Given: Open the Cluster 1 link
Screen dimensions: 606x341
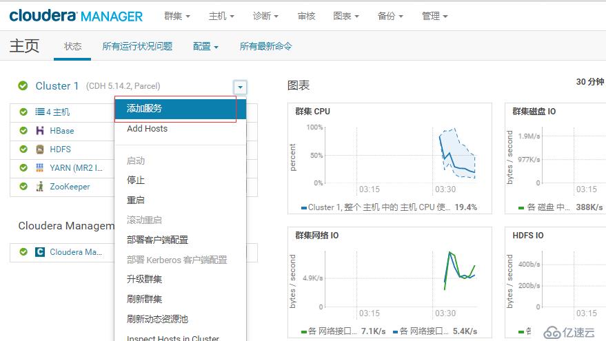Looking at the screenshot, I should pyautogui.click(x=57, y=85).
